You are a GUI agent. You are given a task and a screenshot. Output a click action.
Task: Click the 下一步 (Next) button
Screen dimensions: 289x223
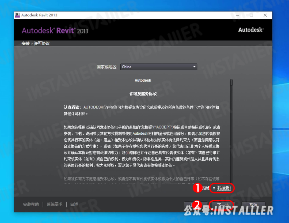point(223,205)
